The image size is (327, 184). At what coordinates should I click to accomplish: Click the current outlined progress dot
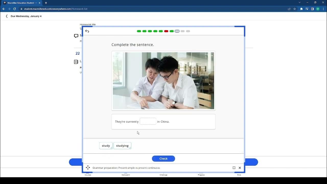pos(177,31)
